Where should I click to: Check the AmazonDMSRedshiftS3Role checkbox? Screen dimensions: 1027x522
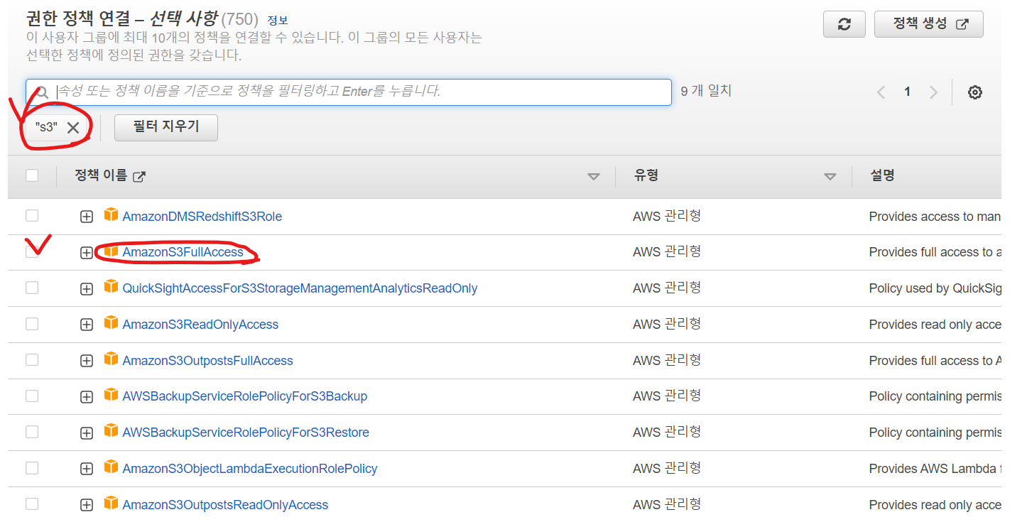point(32,215)
